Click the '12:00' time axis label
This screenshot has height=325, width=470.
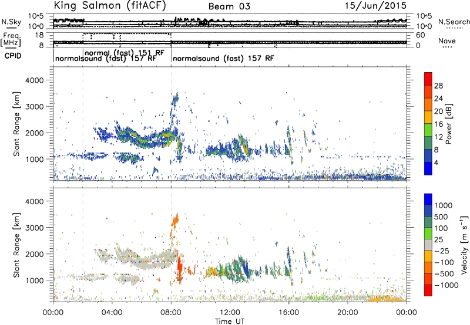pos(230,313)
